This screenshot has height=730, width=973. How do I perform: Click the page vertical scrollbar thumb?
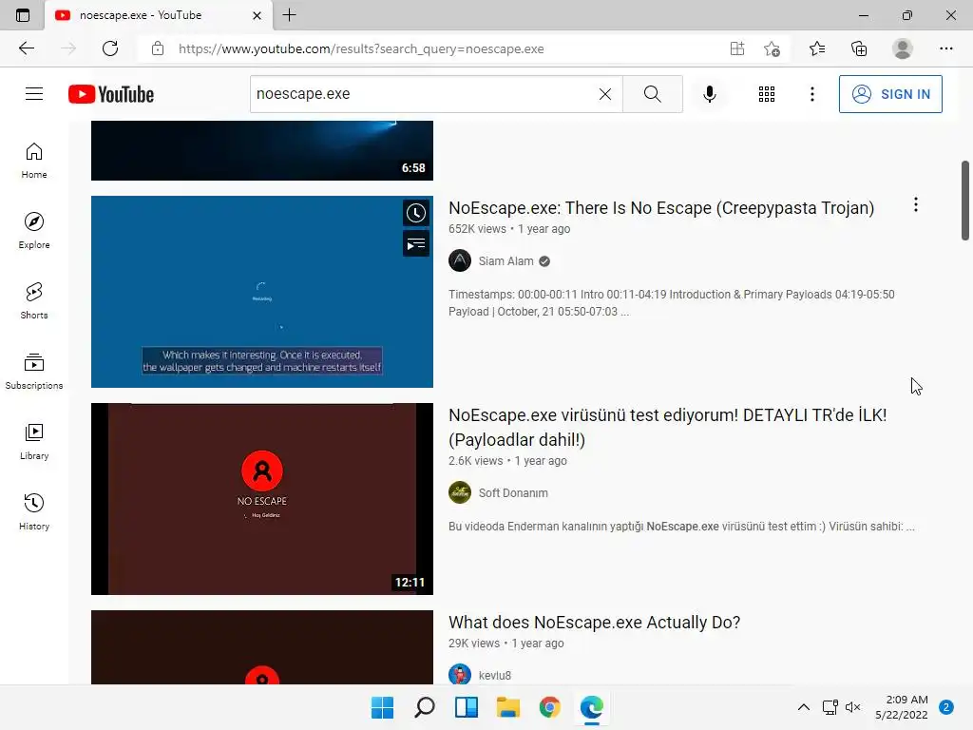pos(965,200)
